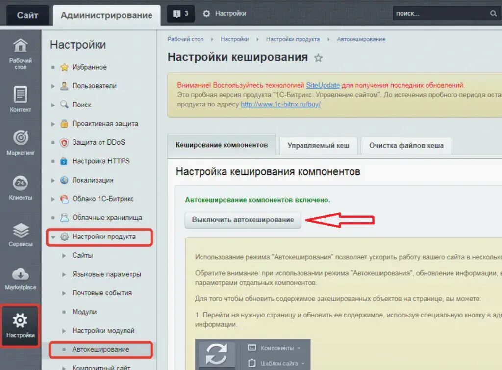Expand the Поиск tree node
502x370 pixels.
coord(53,105)
